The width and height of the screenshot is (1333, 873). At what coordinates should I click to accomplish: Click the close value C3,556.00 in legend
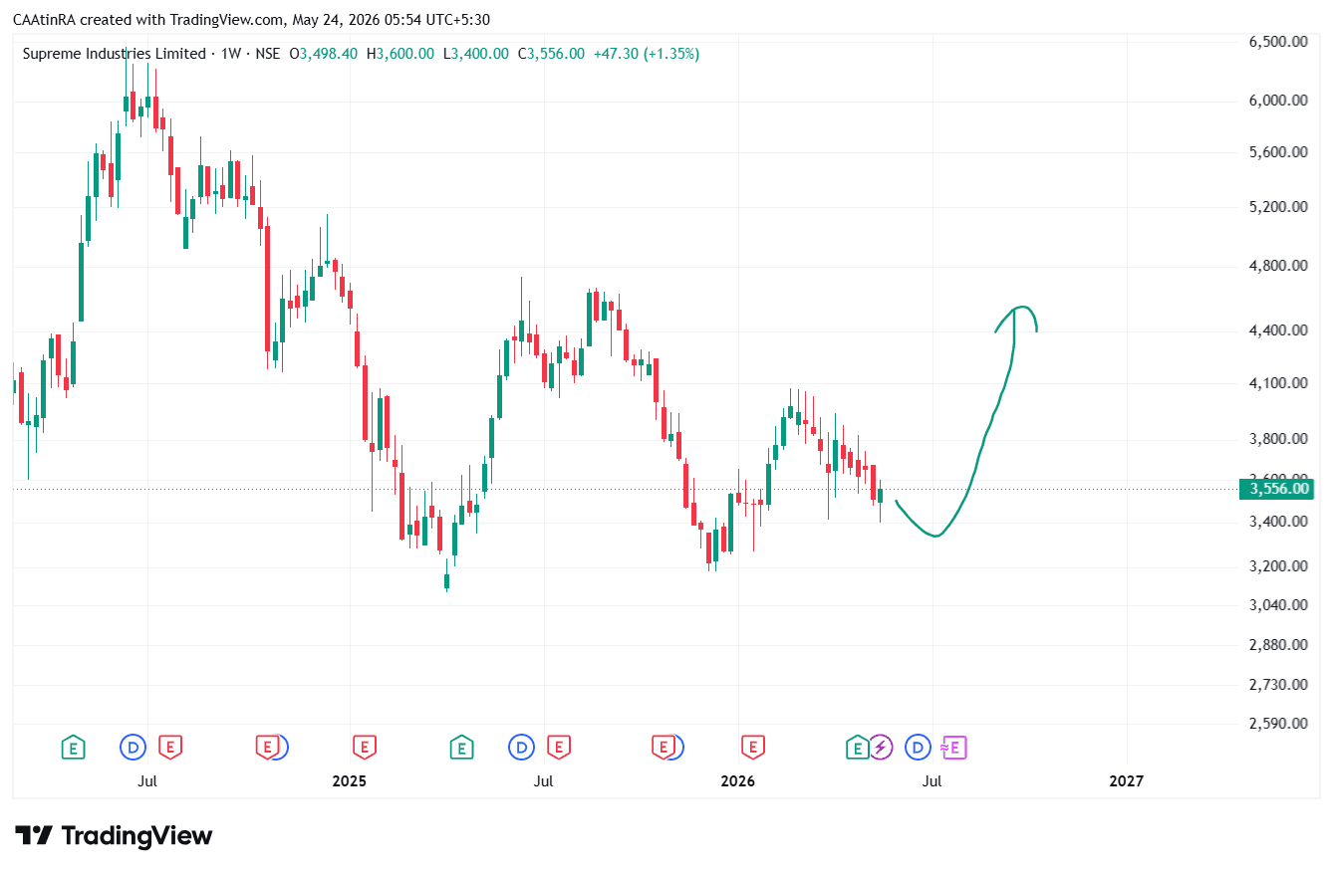(x=551, y=54)
